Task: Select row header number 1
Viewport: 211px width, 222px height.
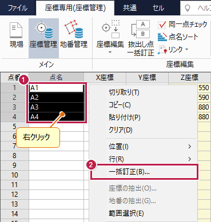Action: tap(14, 88)
